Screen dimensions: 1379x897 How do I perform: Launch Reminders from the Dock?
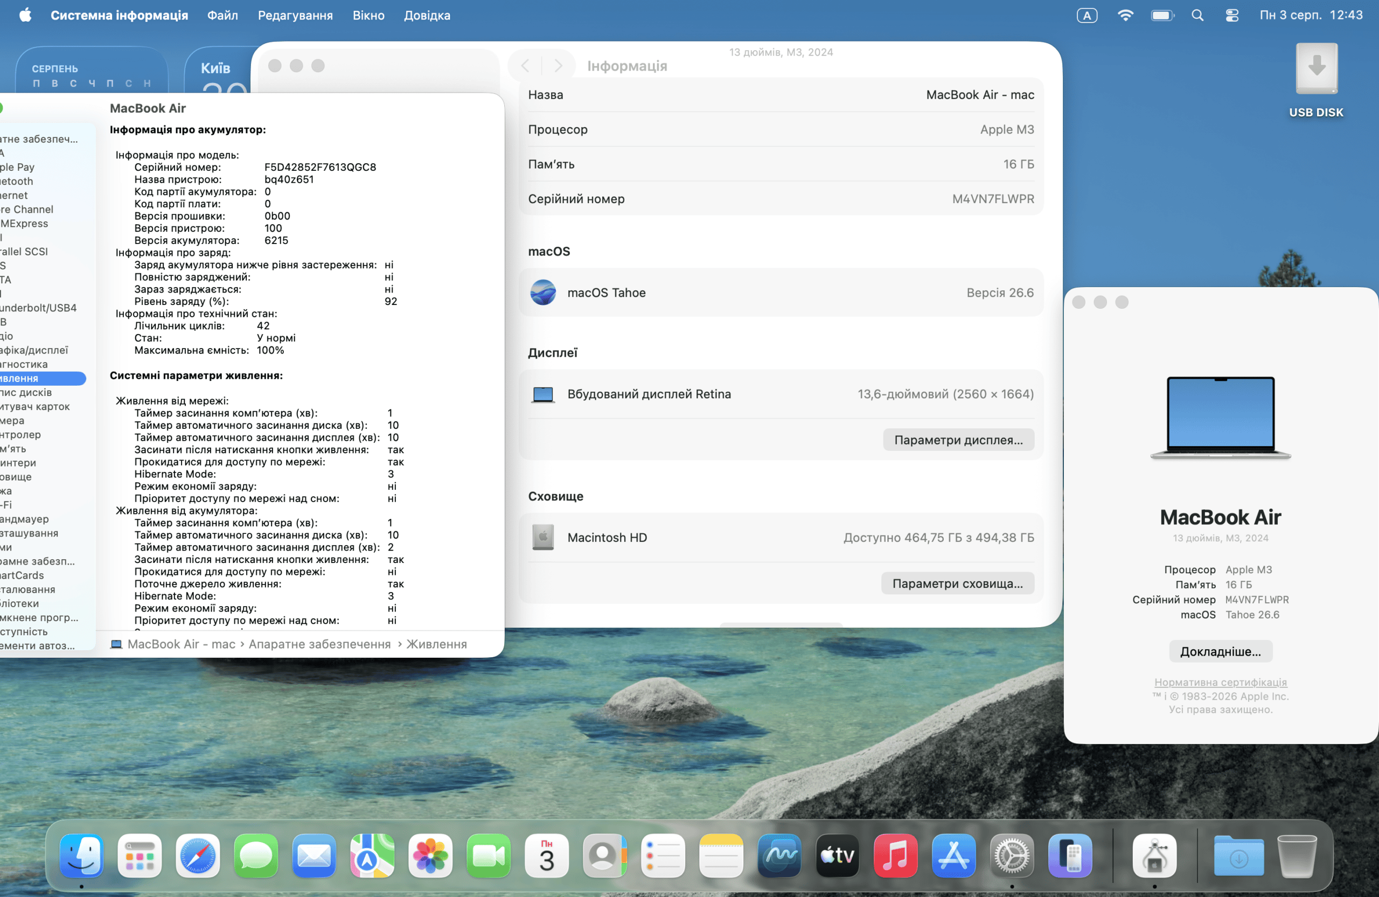pyautogui.click(x=664, y=856)
